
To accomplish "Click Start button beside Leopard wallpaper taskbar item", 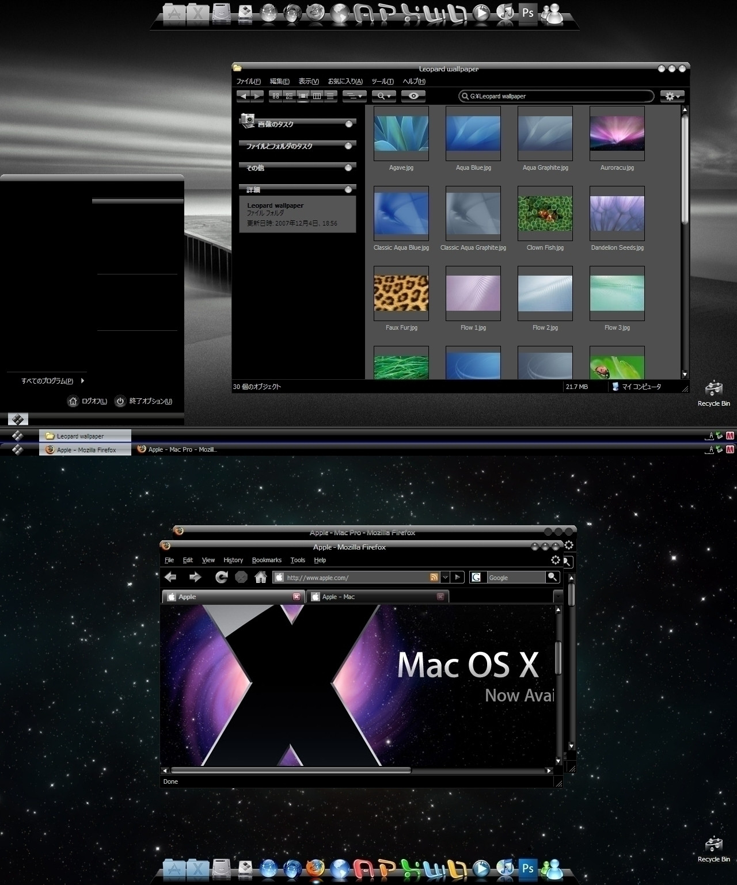I will [x=17, y=436].
